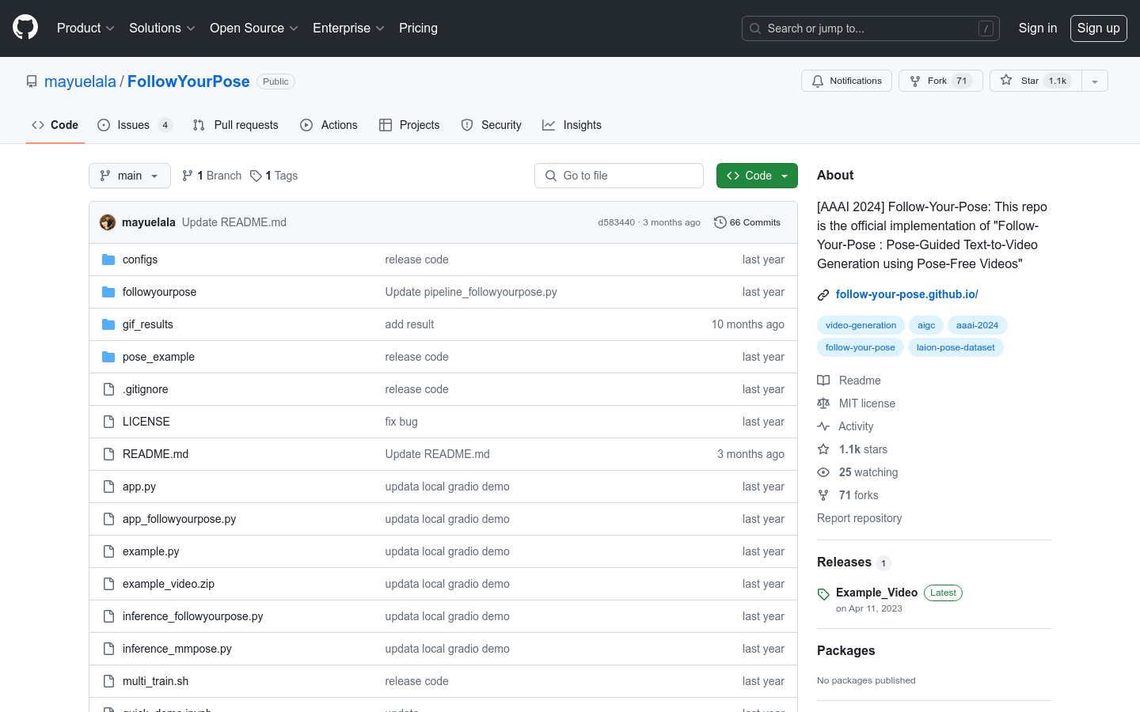Click the Go to file field
The image size is (1140, 712).
pos(619,176)
